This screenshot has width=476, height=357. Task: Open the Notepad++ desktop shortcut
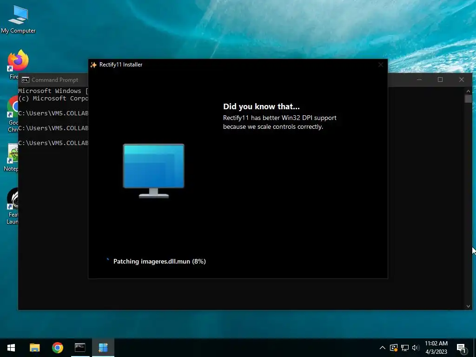[12, 157]
